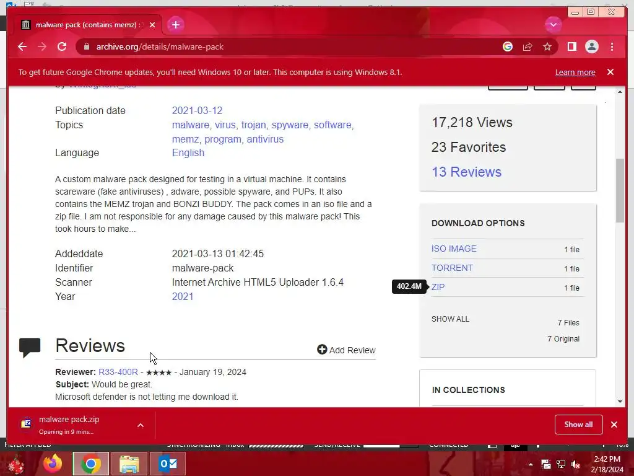Image resolution: width=634 pixels, height=476 pixels.
Task: Bookmark this page with the star
Action: pyautogui.click(x=547, y=46)
